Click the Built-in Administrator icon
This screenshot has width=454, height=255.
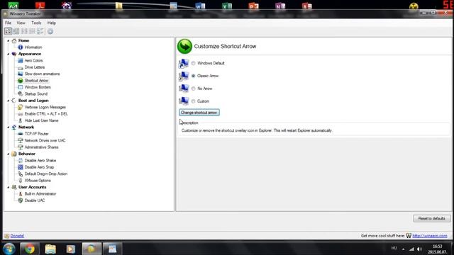pyautogui.click(x=21, y=193)
